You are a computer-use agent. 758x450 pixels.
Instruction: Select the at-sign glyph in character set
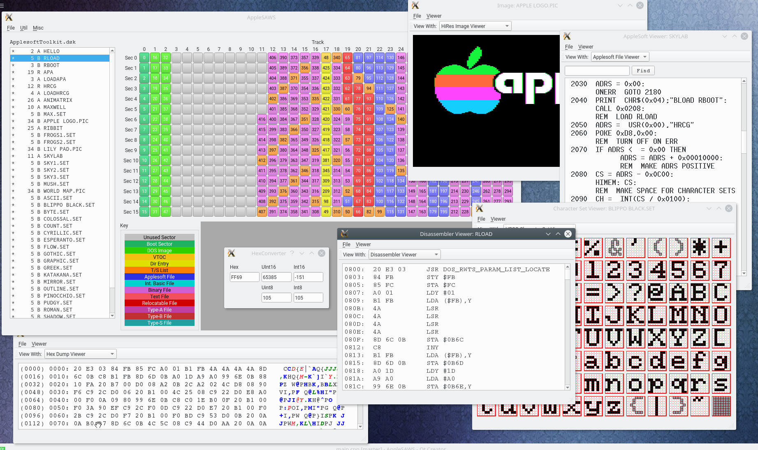click(657, 293)
